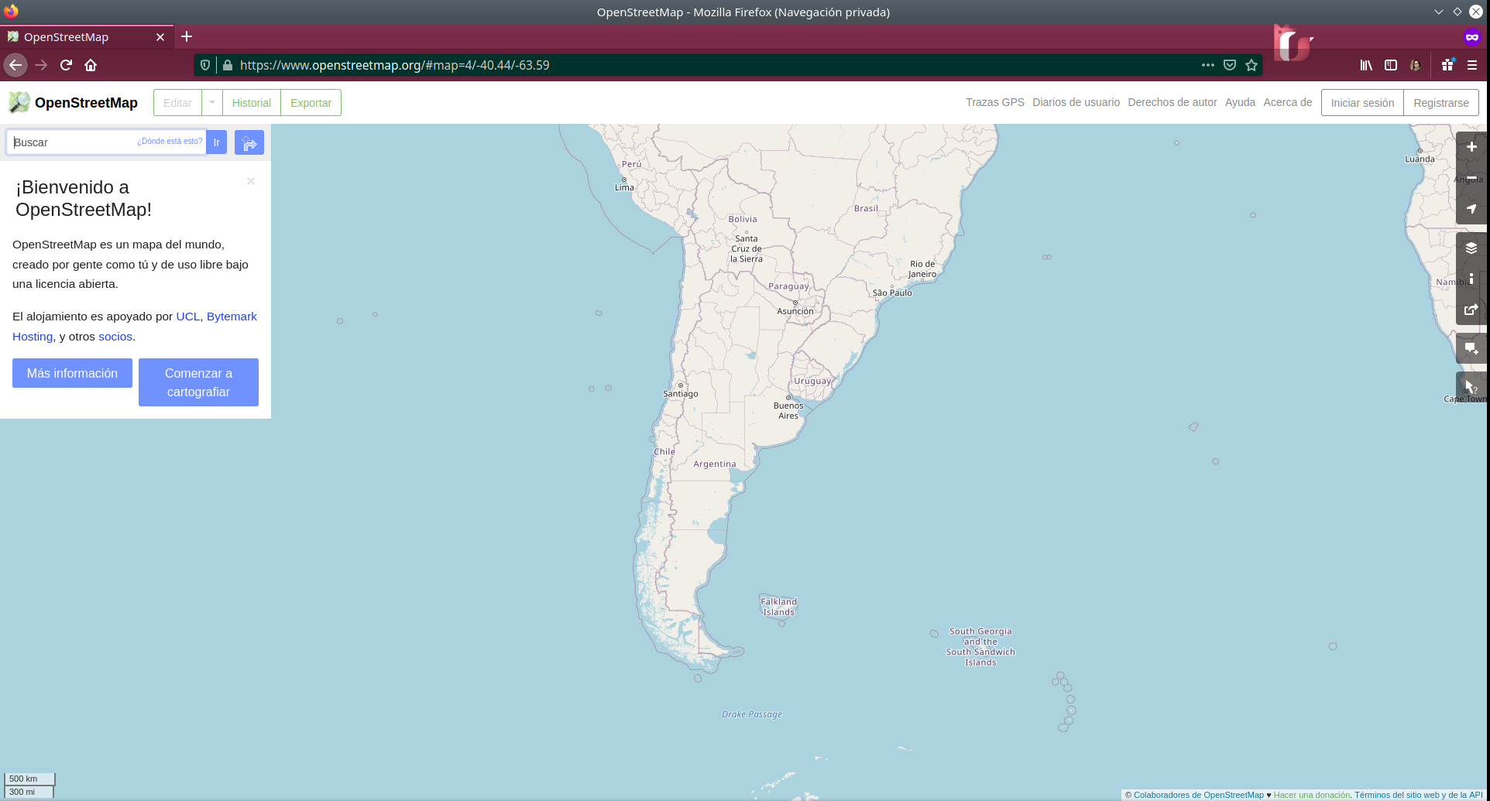Open page actions three-dot menu
The image size is (1490, 801).
(1208, 65)
